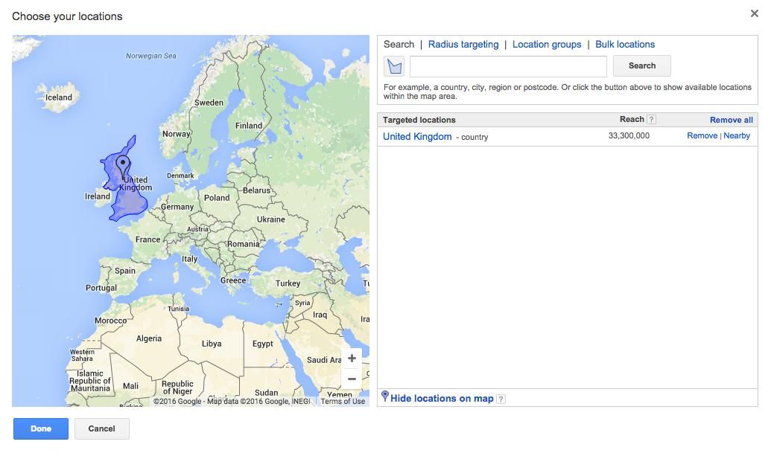This screenshot has height=456, width=771.
Task: Click Remove all targeted locations
Action: (x=731, y=119)
